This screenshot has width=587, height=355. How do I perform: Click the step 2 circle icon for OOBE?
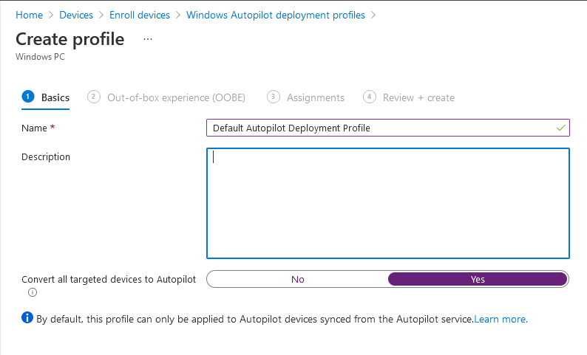click(94, 97)
